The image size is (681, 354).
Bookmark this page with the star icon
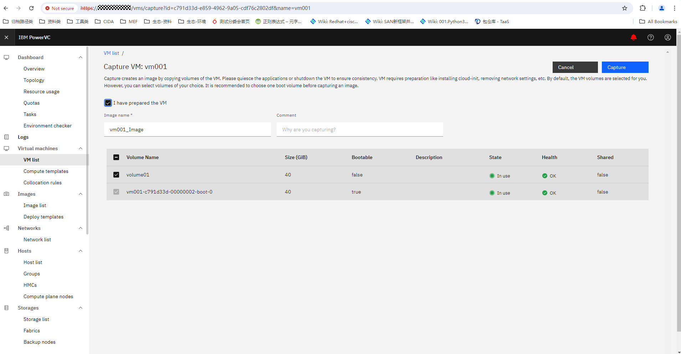pyautogui.click(x=625, y=8)
